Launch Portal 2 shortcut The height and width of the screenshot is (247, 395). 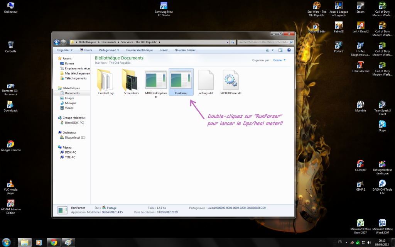[x=339, y=47]
